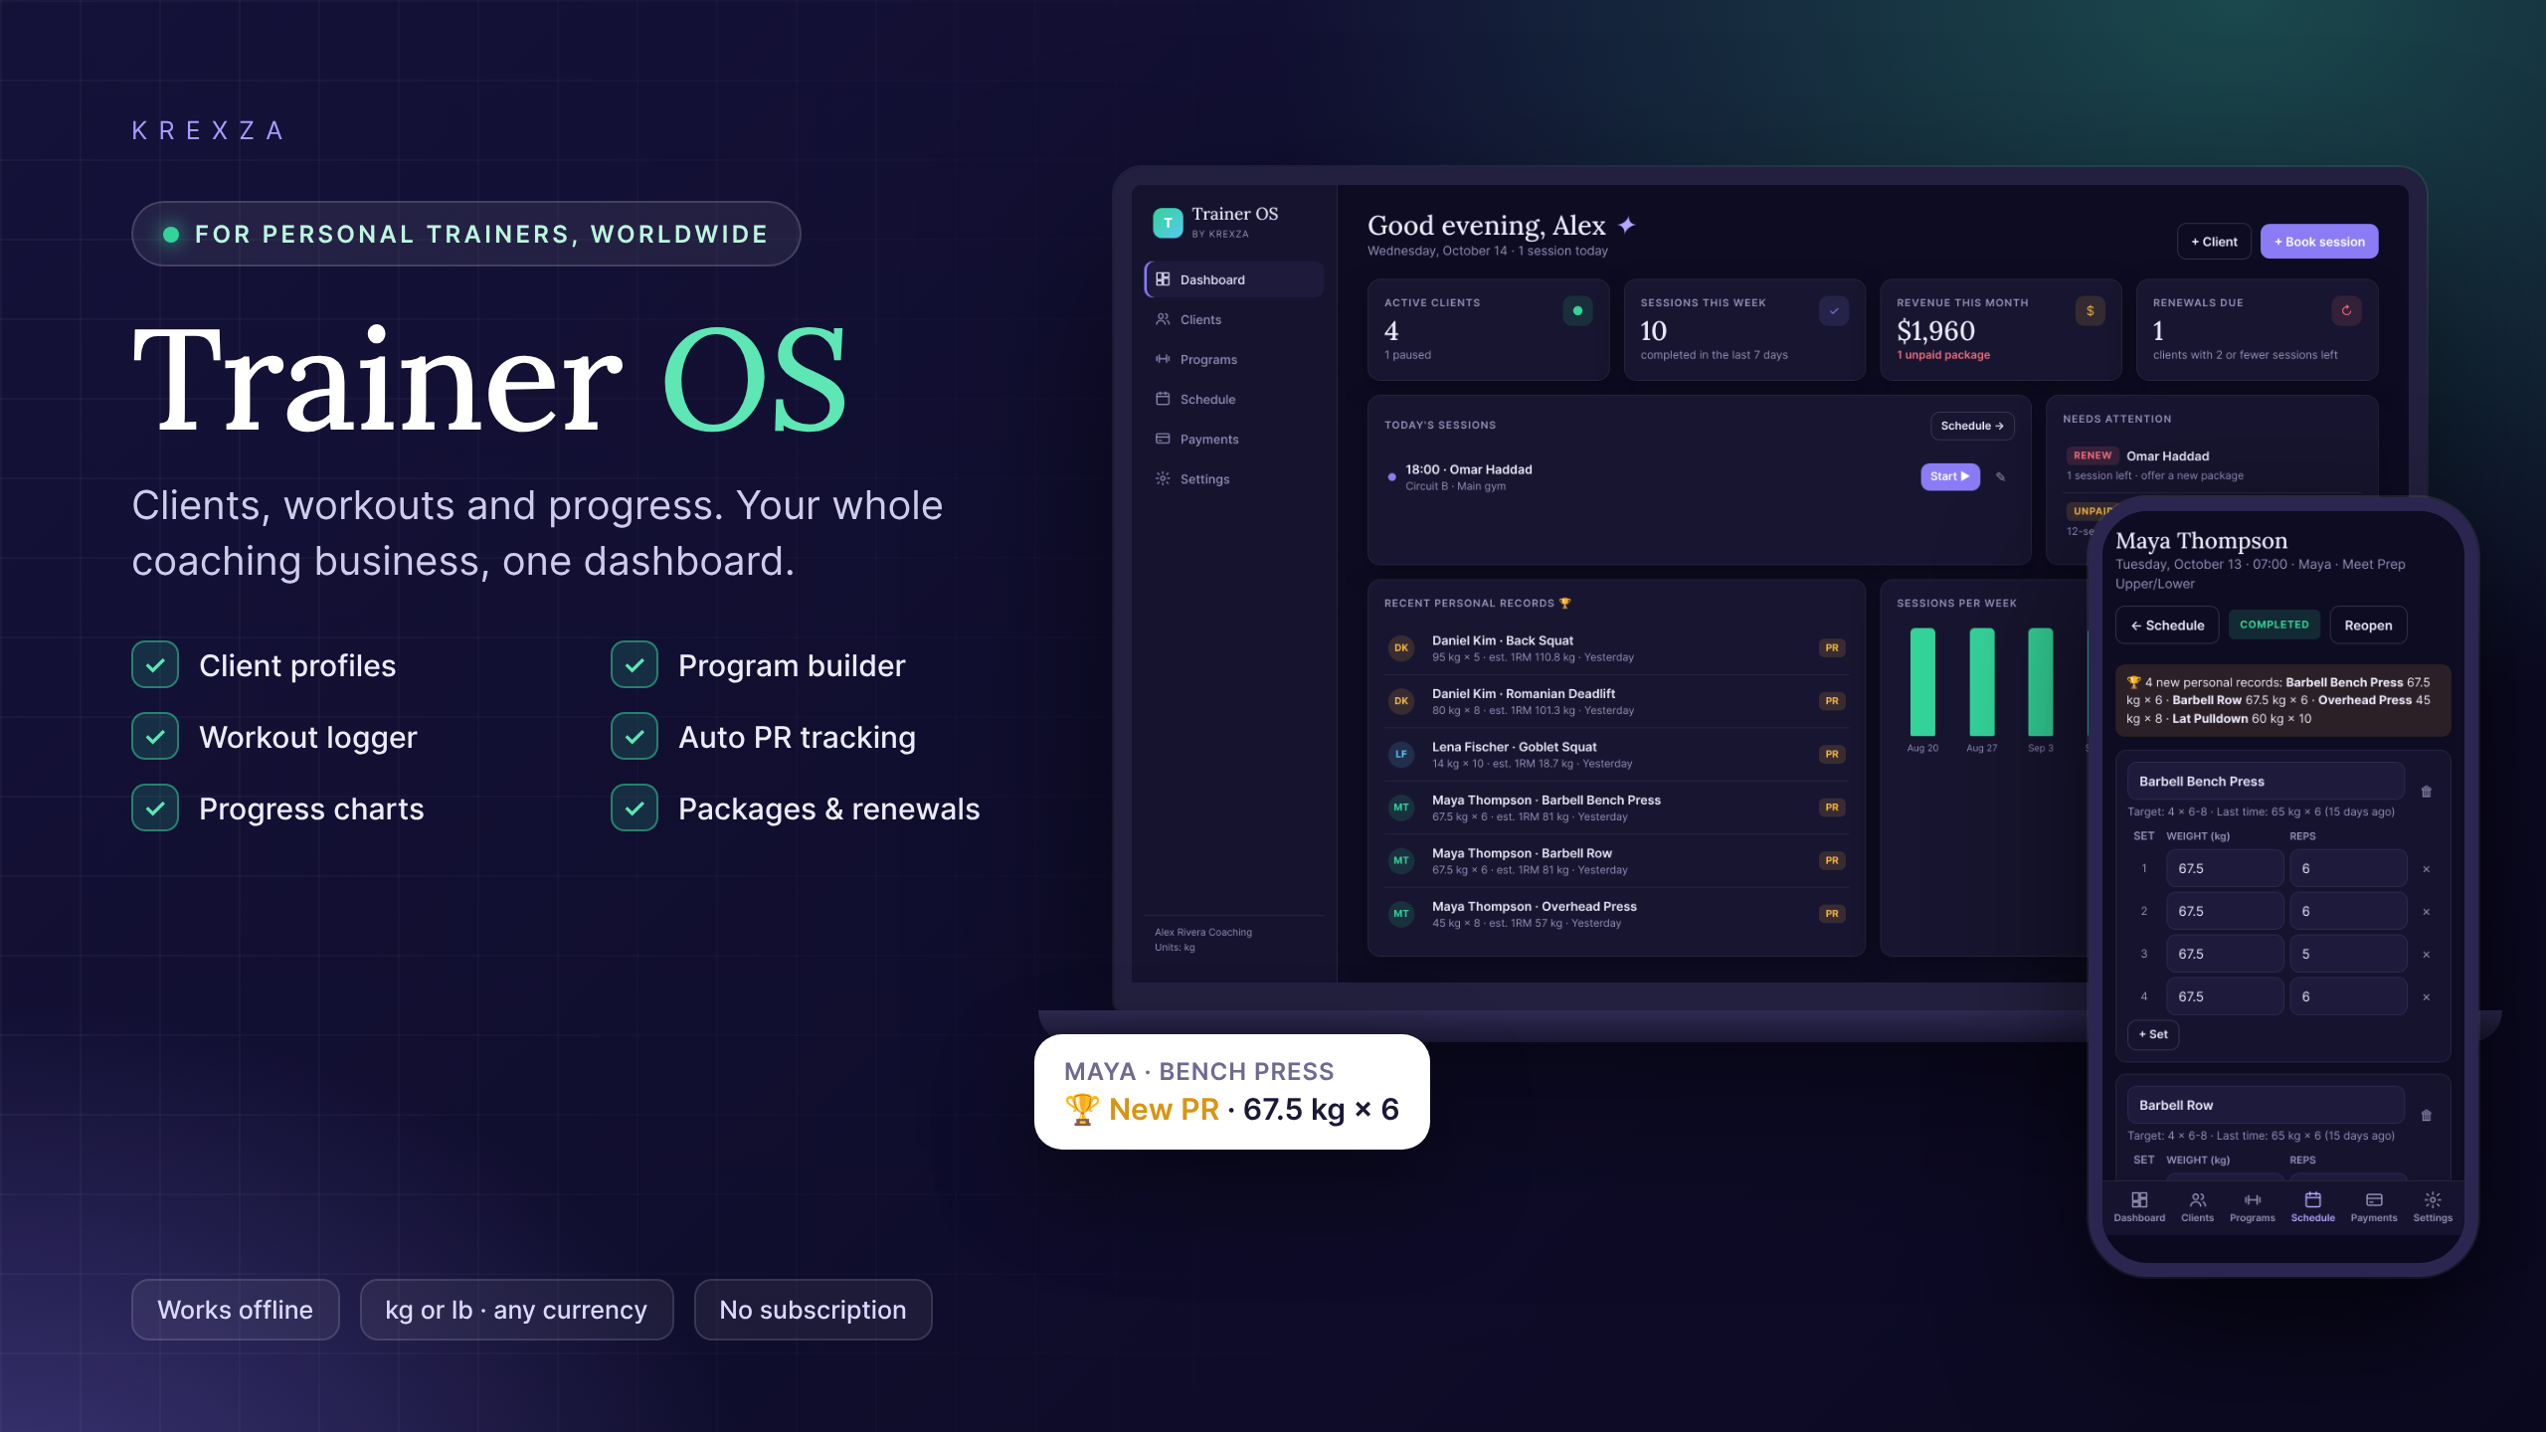Click the Works offline pill
Viewport: 2546px width, 1432px height.
tap(236, 1310)
